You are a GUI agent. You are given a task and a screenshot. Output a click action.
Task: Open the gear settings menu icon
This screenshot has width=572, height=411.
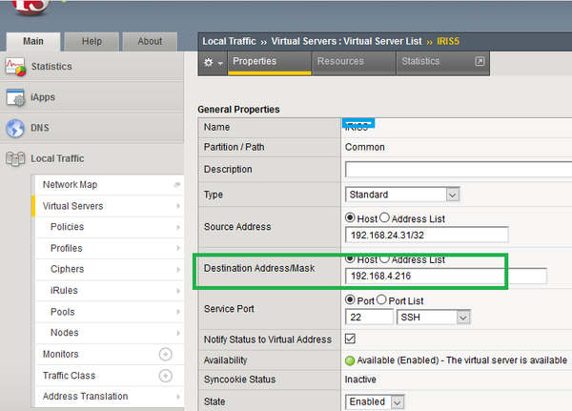coord(212,62)
